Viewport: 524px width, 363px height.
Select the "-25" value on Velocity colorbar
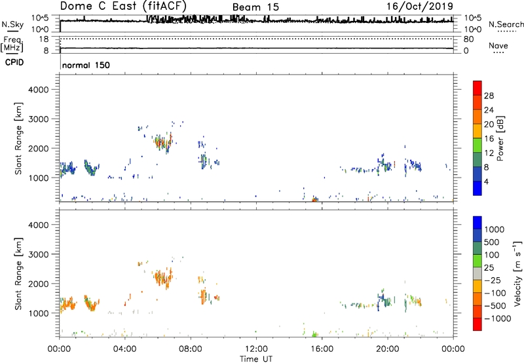[493, 280]
